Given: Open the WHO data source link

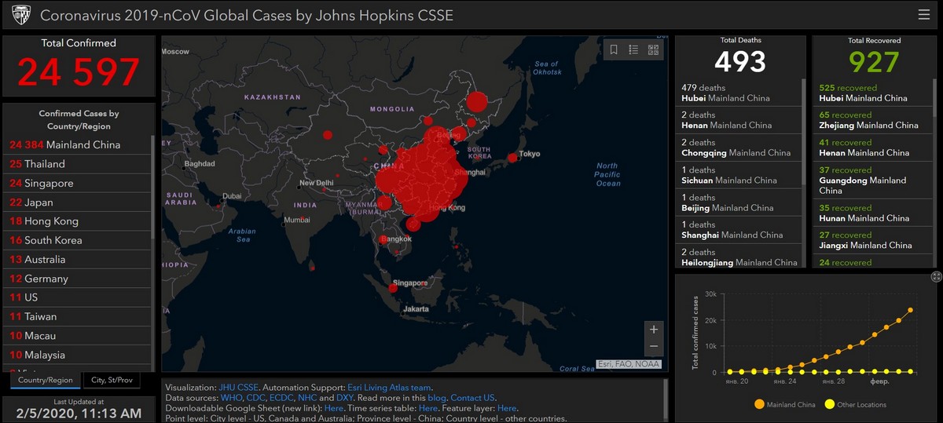Looking at the screenshot, I should [x=232, y=398].
